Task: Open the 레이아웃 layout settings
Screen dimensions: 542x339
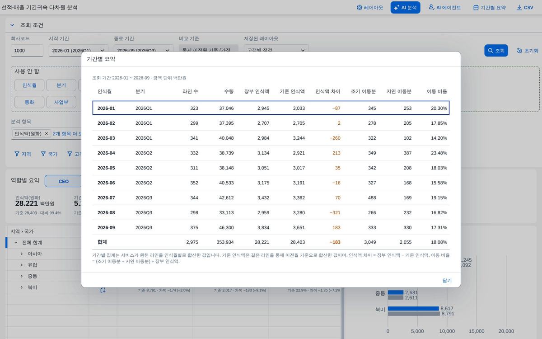Action: coord(370,8)
